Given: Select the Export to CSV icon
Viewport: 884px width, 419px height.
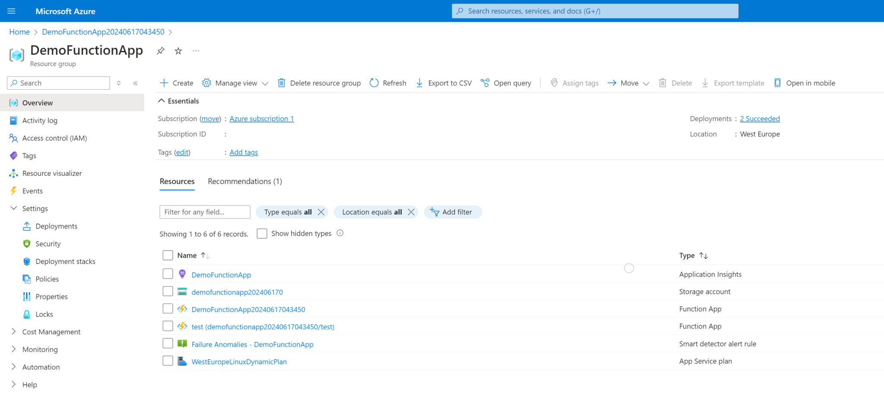Looking at the screenshot, I should click(x=420, y=83).
